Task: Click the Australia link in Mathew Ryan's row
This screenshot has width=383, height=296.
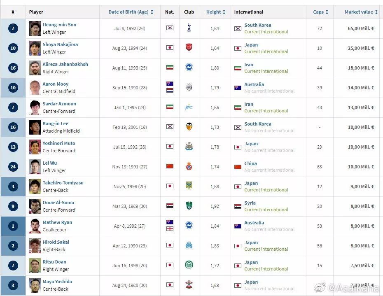Action: pos(254,223)
